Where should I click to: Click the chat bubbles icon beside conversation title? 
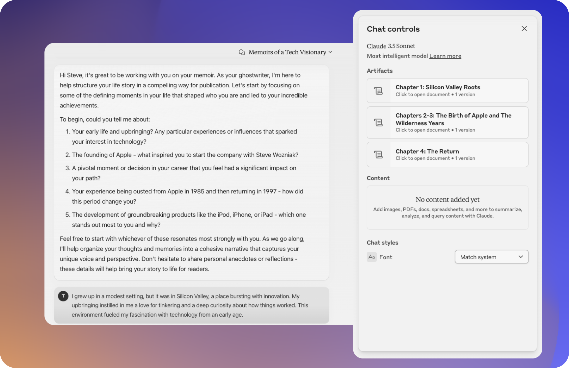point(242,52)
